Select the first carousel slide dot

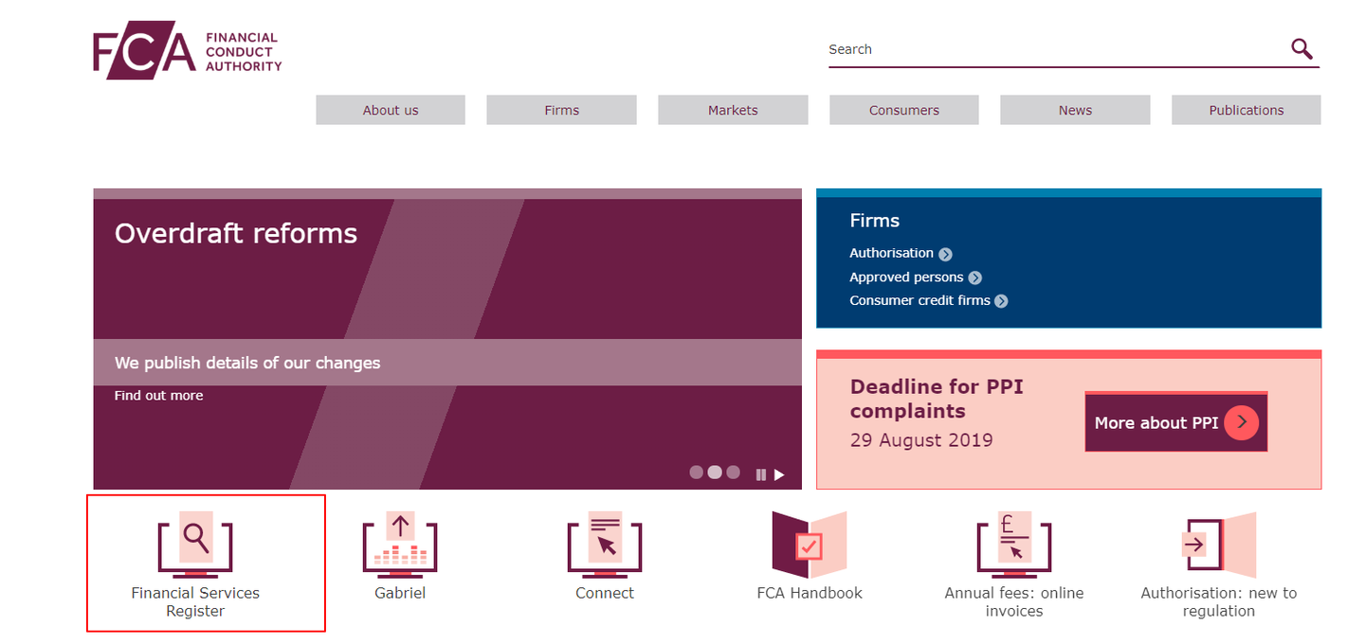tap(697, 472)
